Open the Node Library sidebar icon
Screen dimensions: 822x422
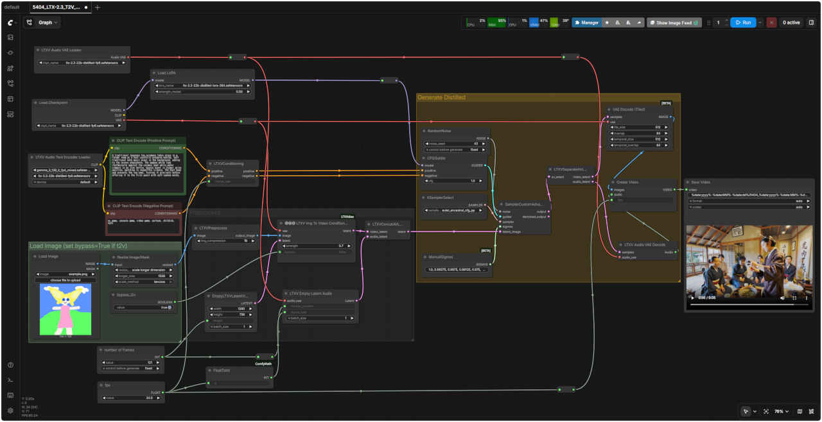[x=10, y=53]
